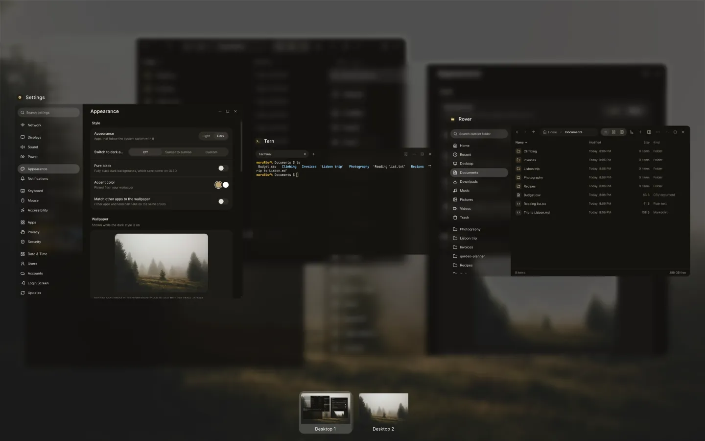
Task: Open Privacy settings page
Action: tap(48, 232)
